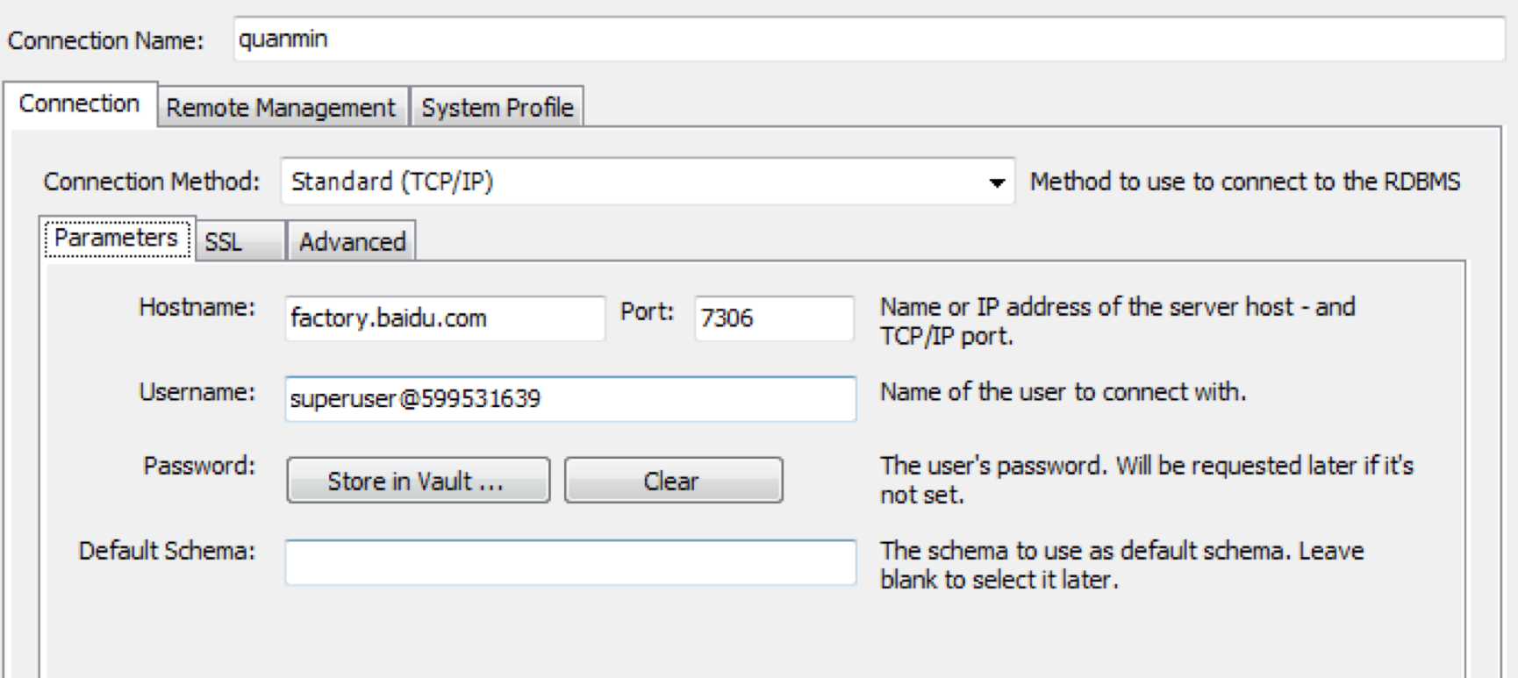Image resolution: width=1518 pixels, height=678 pixels.
Task: Select the Parameters tab
Action: pos(117,238)
